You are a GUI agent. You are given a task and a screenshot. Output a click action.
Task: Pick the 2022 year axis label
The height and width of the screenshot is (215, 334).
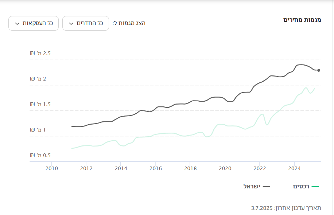pos(260,168)
